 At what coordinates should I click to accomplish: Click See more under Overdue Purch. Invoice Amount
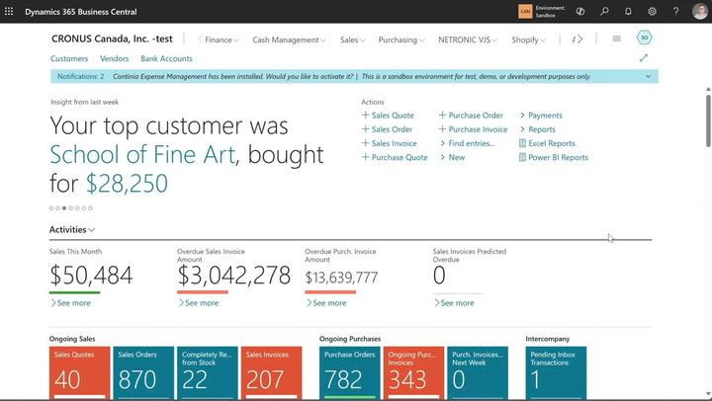click(x=326, y=303)
